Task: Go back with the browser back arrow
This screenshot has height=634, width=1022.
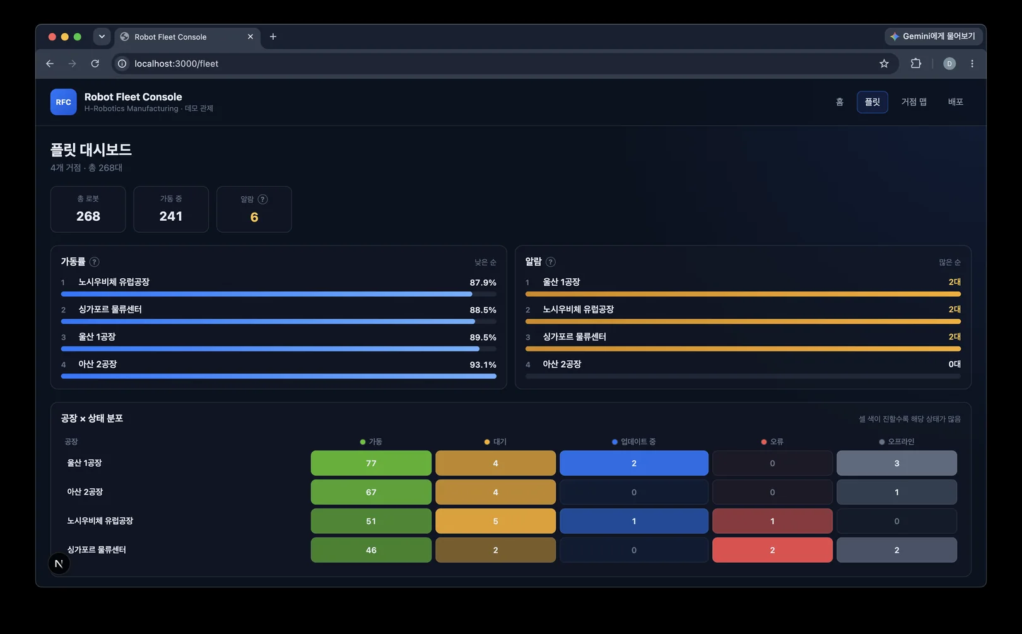Action: 50,64
